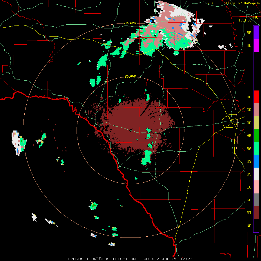Click the DS legend label
The height and width of the screenshot is (261, 261).
pos(249,174)
